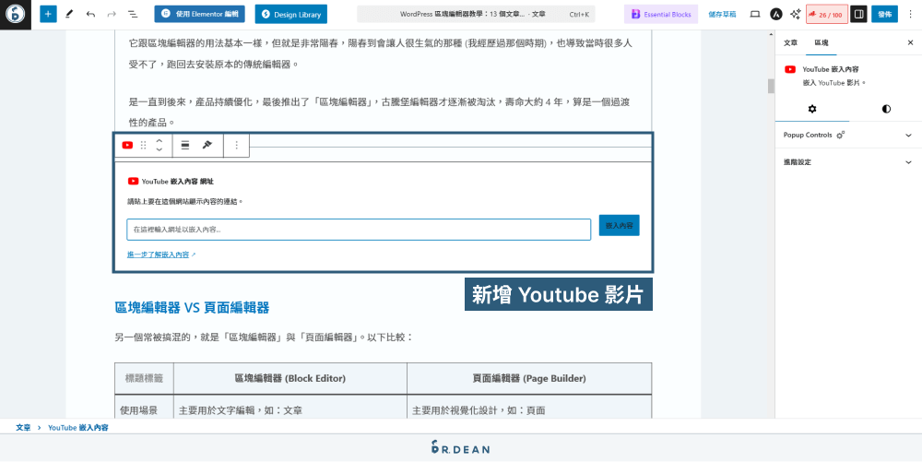Click 儲存草稿 to save draft
Image resolution: width=922 pixels, height=462 pixels.
(722, 14)
